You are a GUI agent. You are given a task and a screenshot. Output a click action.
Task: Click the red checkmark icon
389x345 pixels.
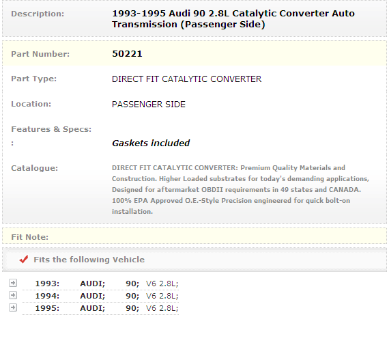point(24,260)
